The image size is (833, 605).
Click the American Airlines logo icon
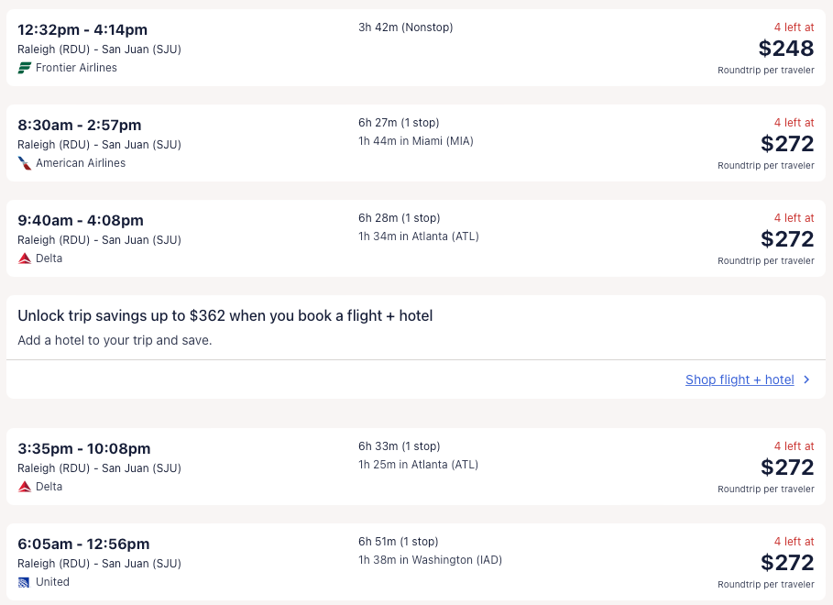(25, 163)
